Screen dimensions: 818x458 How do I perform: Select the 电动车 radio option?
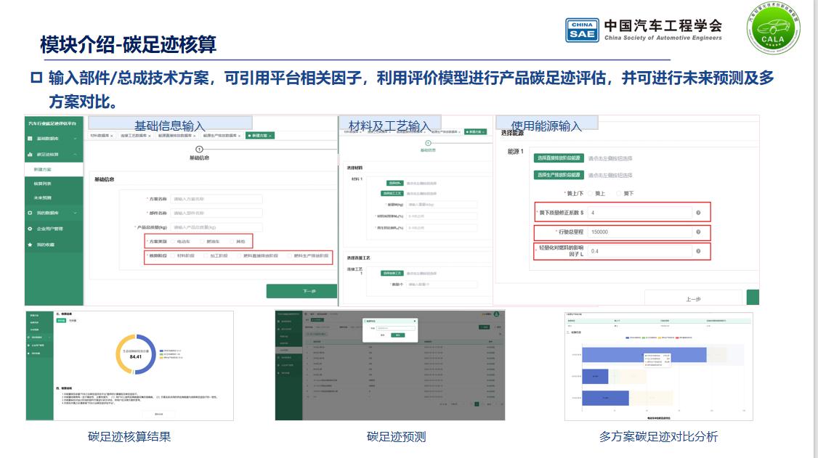(x=173, y=241)
